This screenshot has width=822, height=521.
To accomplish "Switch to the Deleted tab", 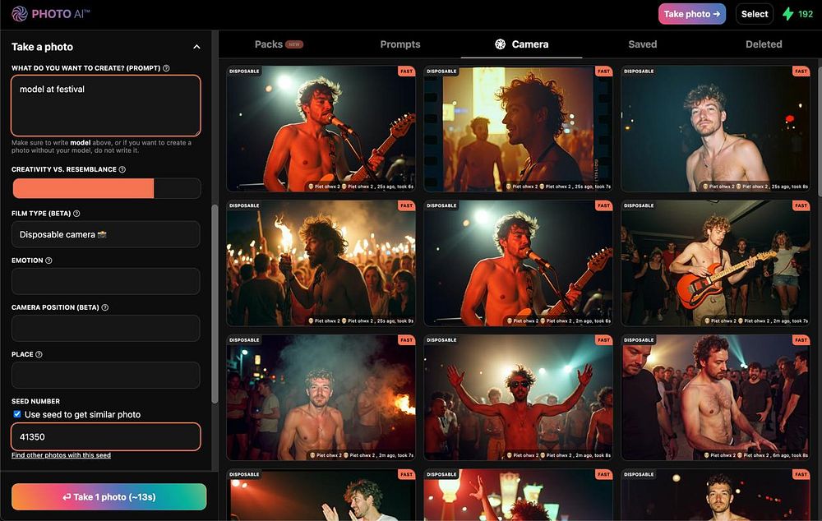I will click(x=764, y=44).
